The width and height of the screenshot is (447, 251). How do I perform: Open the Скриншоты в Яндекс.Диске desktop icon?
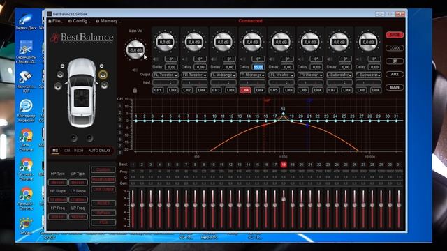tap(26, 51)
